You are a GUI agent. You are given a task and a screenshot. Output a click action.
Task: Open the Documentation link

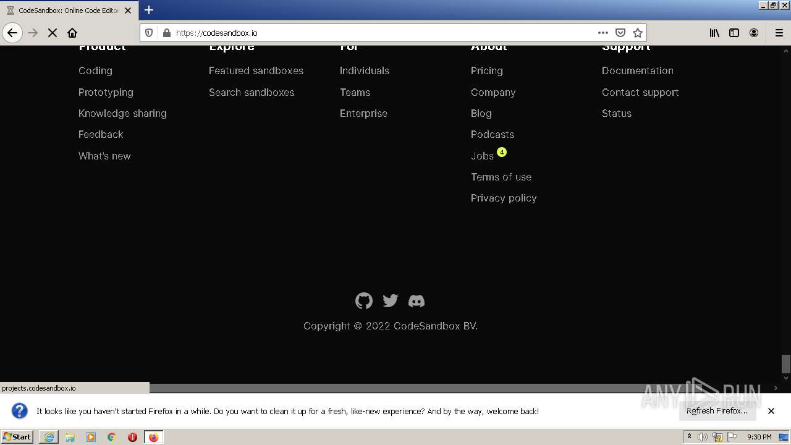(x=638, y=70)
